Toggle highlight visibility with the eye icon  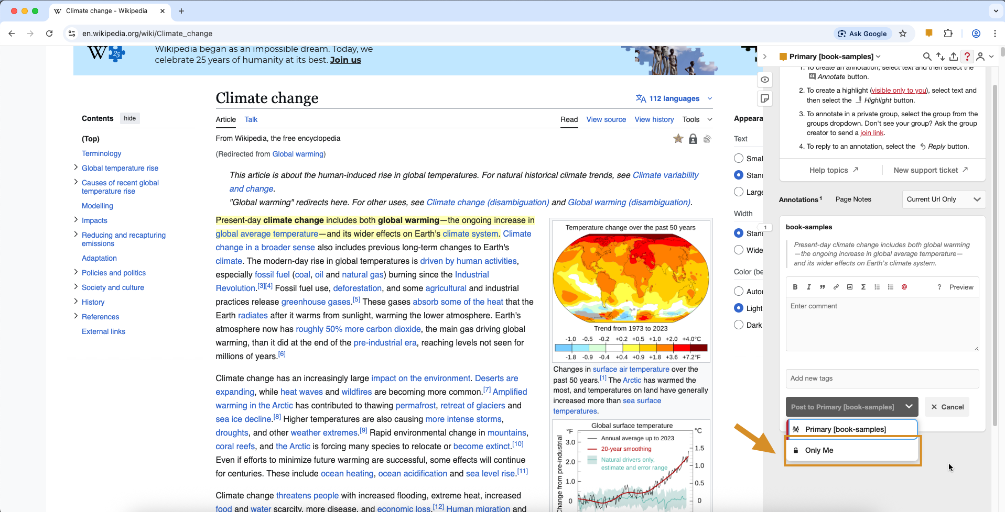click(x=765, y=80)
